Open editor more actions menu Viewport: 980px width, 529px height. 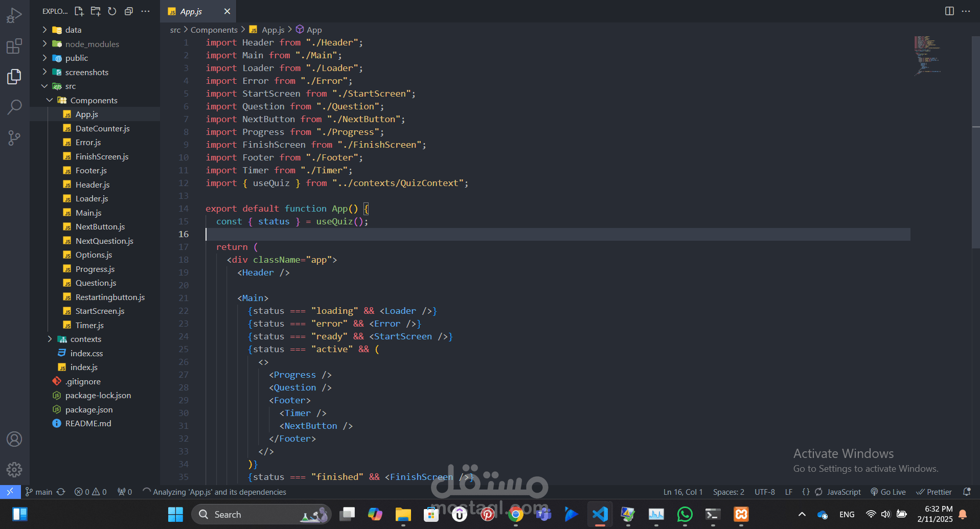966,11
